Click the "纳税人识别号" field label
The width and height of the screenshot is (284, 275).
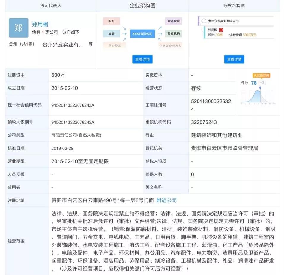point(20,122)
